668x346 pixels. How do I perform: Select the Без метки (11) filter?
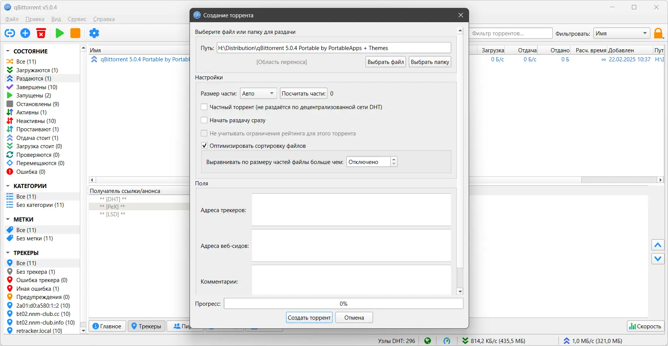pos(34,238)
